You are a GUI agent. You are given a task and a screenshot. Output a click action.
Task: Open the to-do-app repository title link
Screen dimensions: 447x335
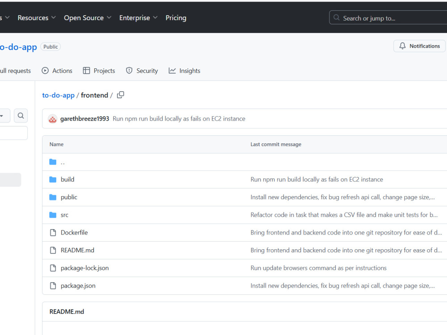[18, 47]
